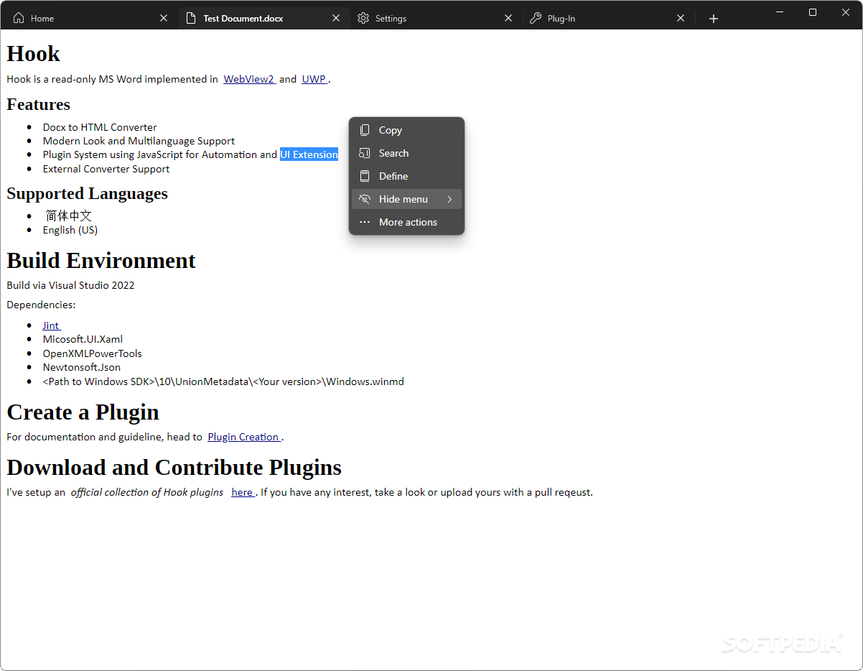Close the Plug-In tab
This screenshot has width=863, height=671.
tap(681, 19)
